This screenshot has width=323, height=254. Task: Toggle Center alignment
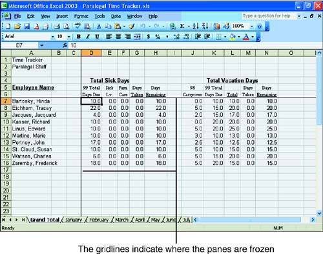(118, 37)
